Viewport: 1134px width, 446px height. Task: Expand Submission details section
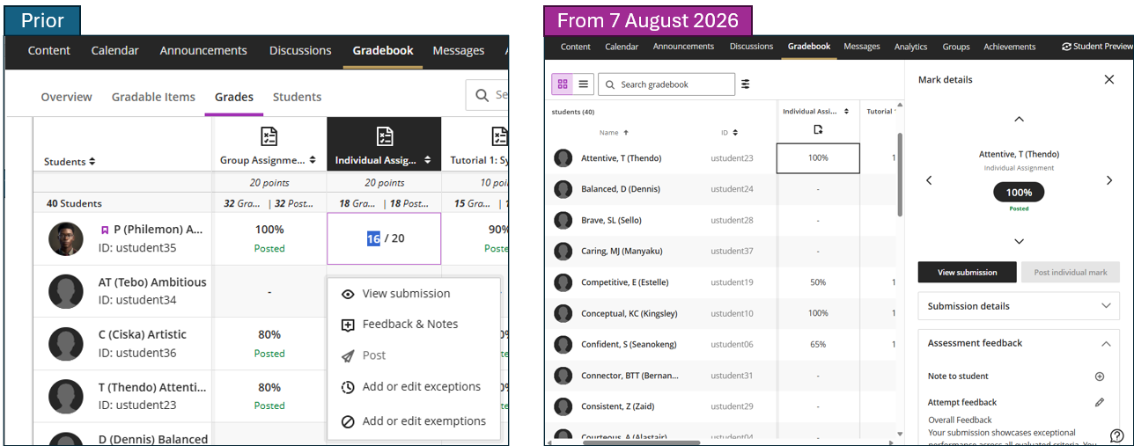(1019, 306)
